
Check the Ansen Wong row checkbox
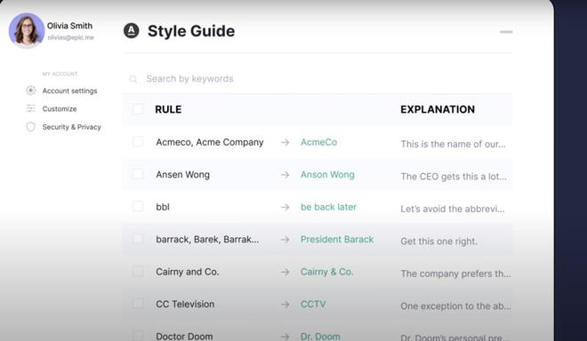(138, 174)
